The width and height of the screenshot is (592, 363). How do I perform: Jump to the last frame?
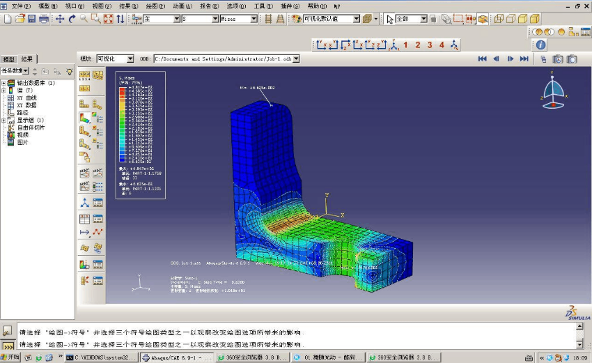point(524,59)
